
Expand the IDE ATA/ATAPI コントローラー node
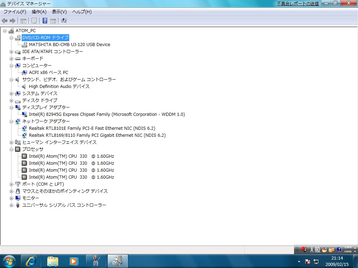(x=11, y=52)
